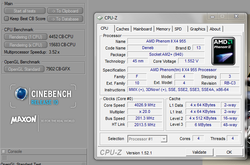
Task: Click the Level 3 cache '6 MBytes' value
Action: pyautogui.click(x=203, y=125)
